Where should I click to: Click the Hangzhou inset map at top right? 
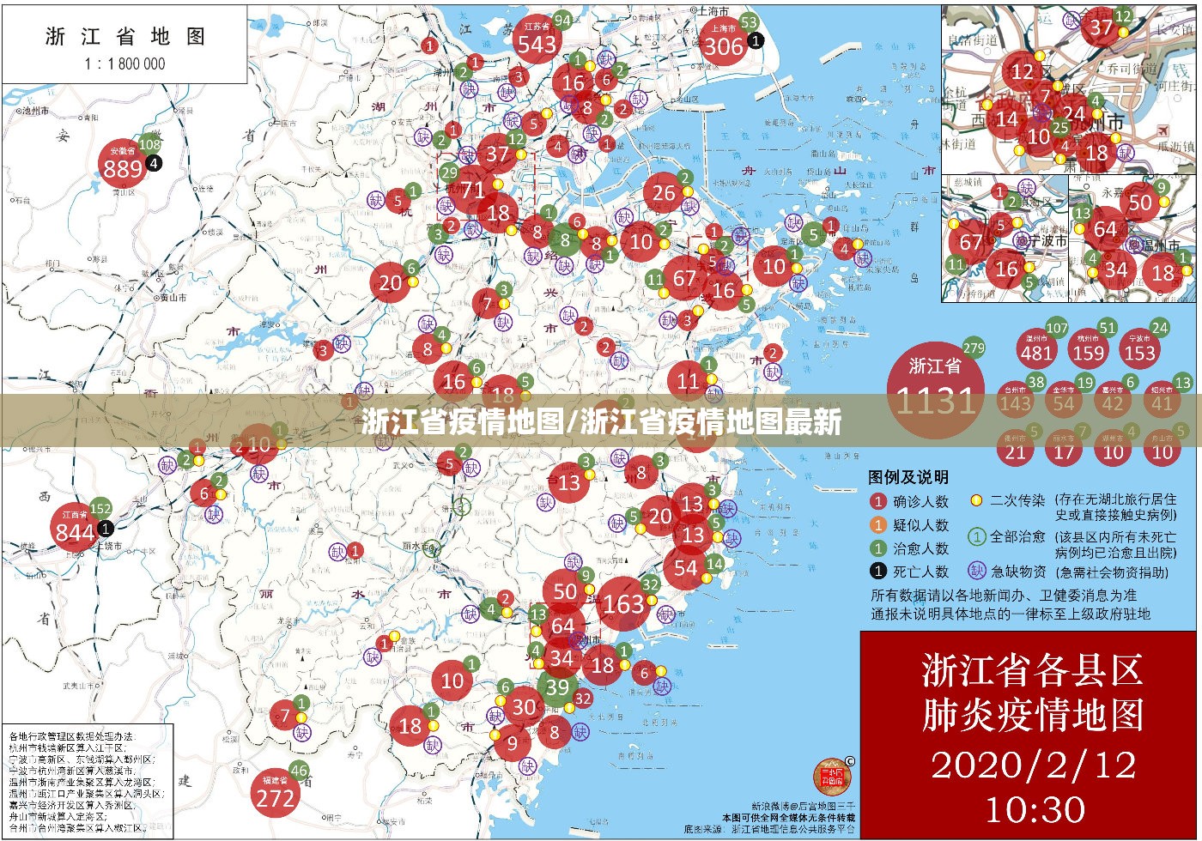click(1068, 89)
